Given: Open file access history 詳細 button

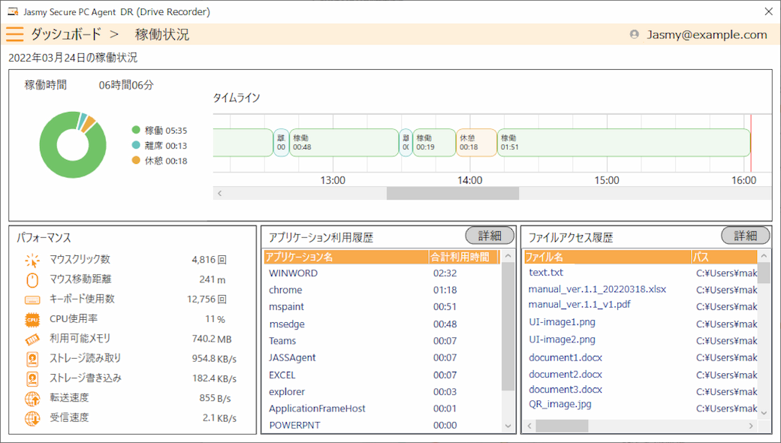Looking at the screenshot, I should [x=746, y=236].
